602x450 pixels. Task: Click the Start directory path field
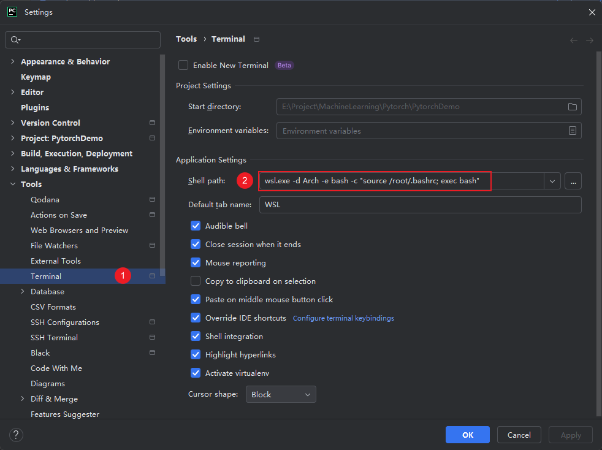point(429,107)
